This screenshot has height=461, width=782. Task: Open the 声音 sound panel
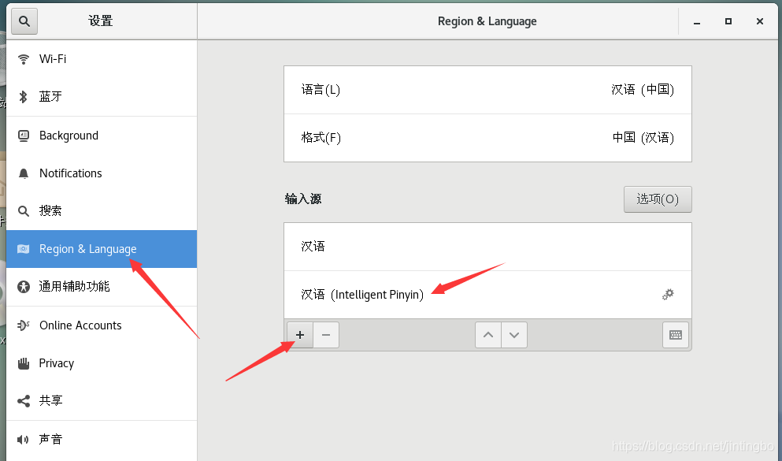(102, 440)
